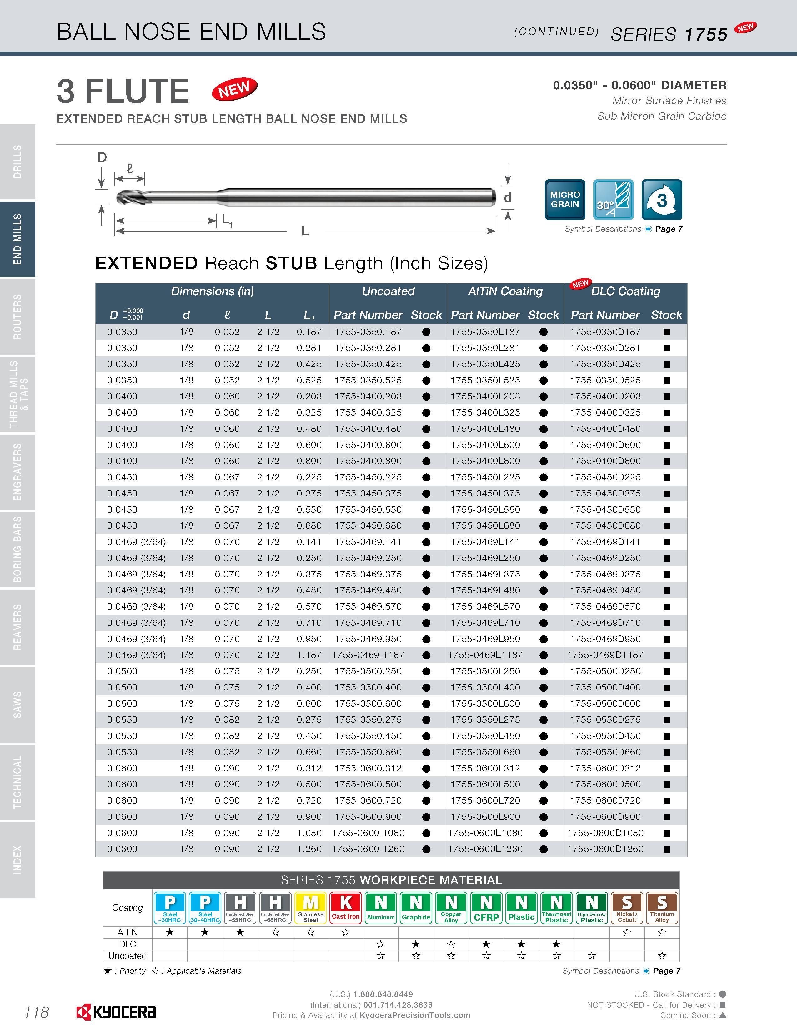This screenshot has height=1031, width=797.
Task: Click the U.S. Stock Standard circle legend symbol
Action: pos(722,994)
